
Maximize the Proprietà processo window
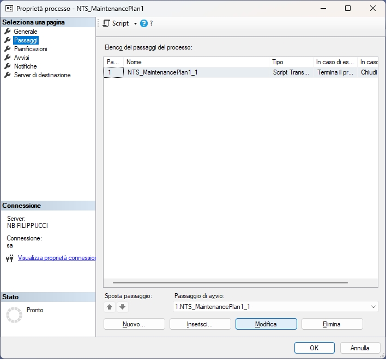348,8
